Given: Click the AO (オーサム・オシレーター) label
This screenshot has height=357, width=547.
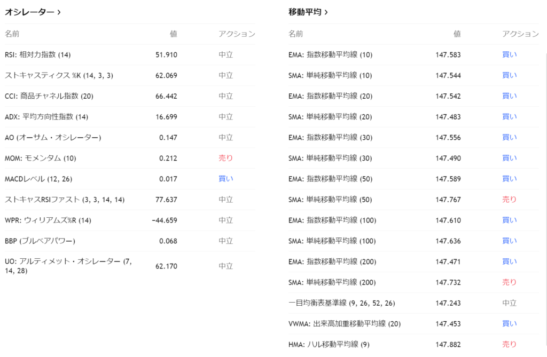Looking at the screenshot, I should [53, 138].
